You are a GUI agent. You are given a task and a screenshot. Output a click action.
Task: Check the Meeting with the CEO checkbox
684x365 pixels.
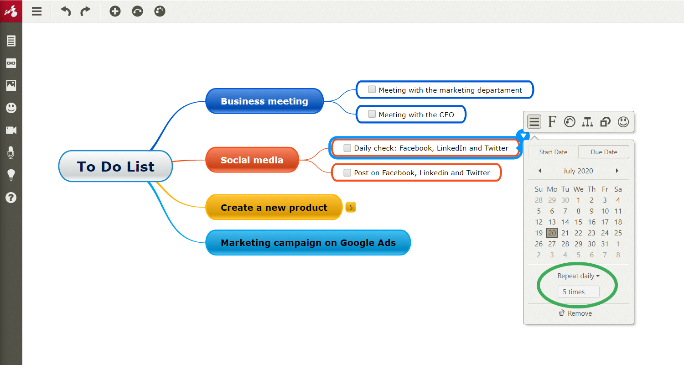click(x=372, y=114)
